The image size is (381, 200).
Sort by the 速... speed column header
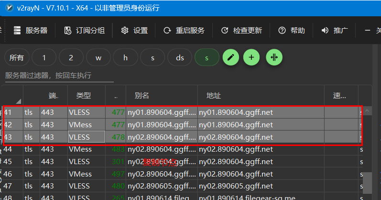click(341, 95)
